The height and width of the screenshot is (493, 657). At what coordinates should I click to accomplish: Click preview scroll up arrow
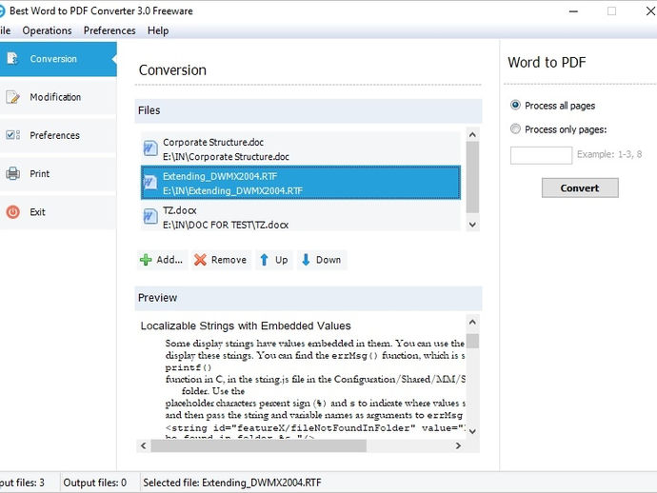[x=472, y=322]
